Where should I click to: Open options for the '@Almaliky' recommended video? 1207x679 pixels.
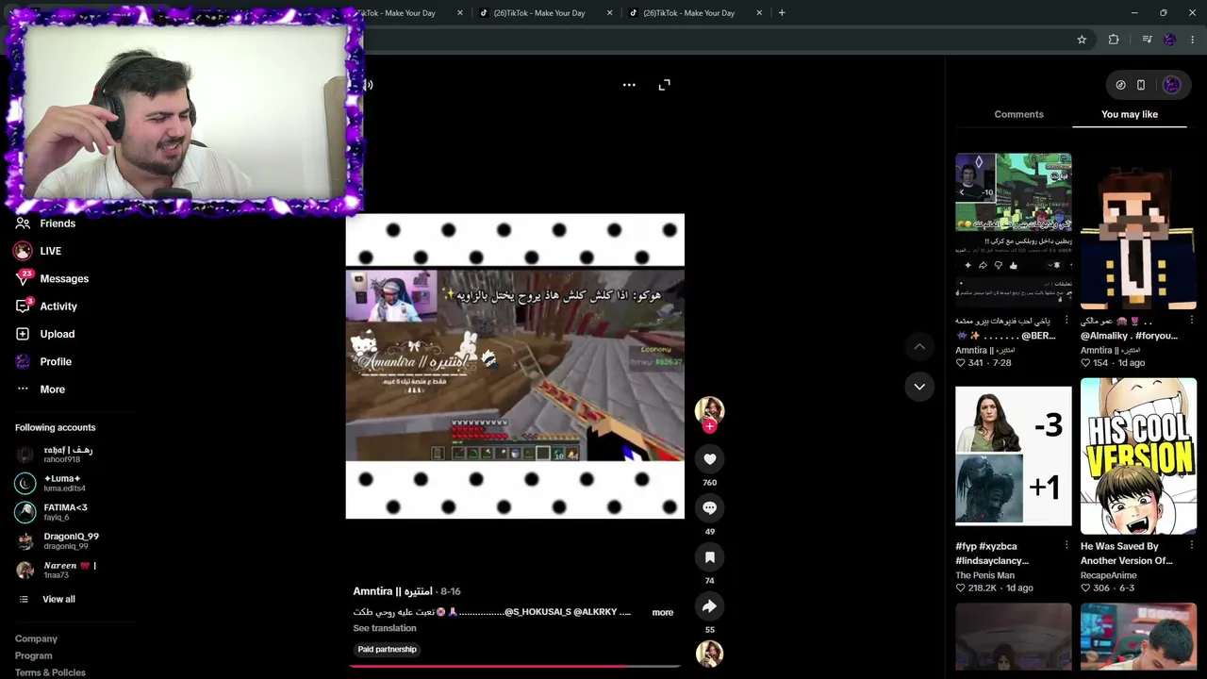(x=1191, y=321)
